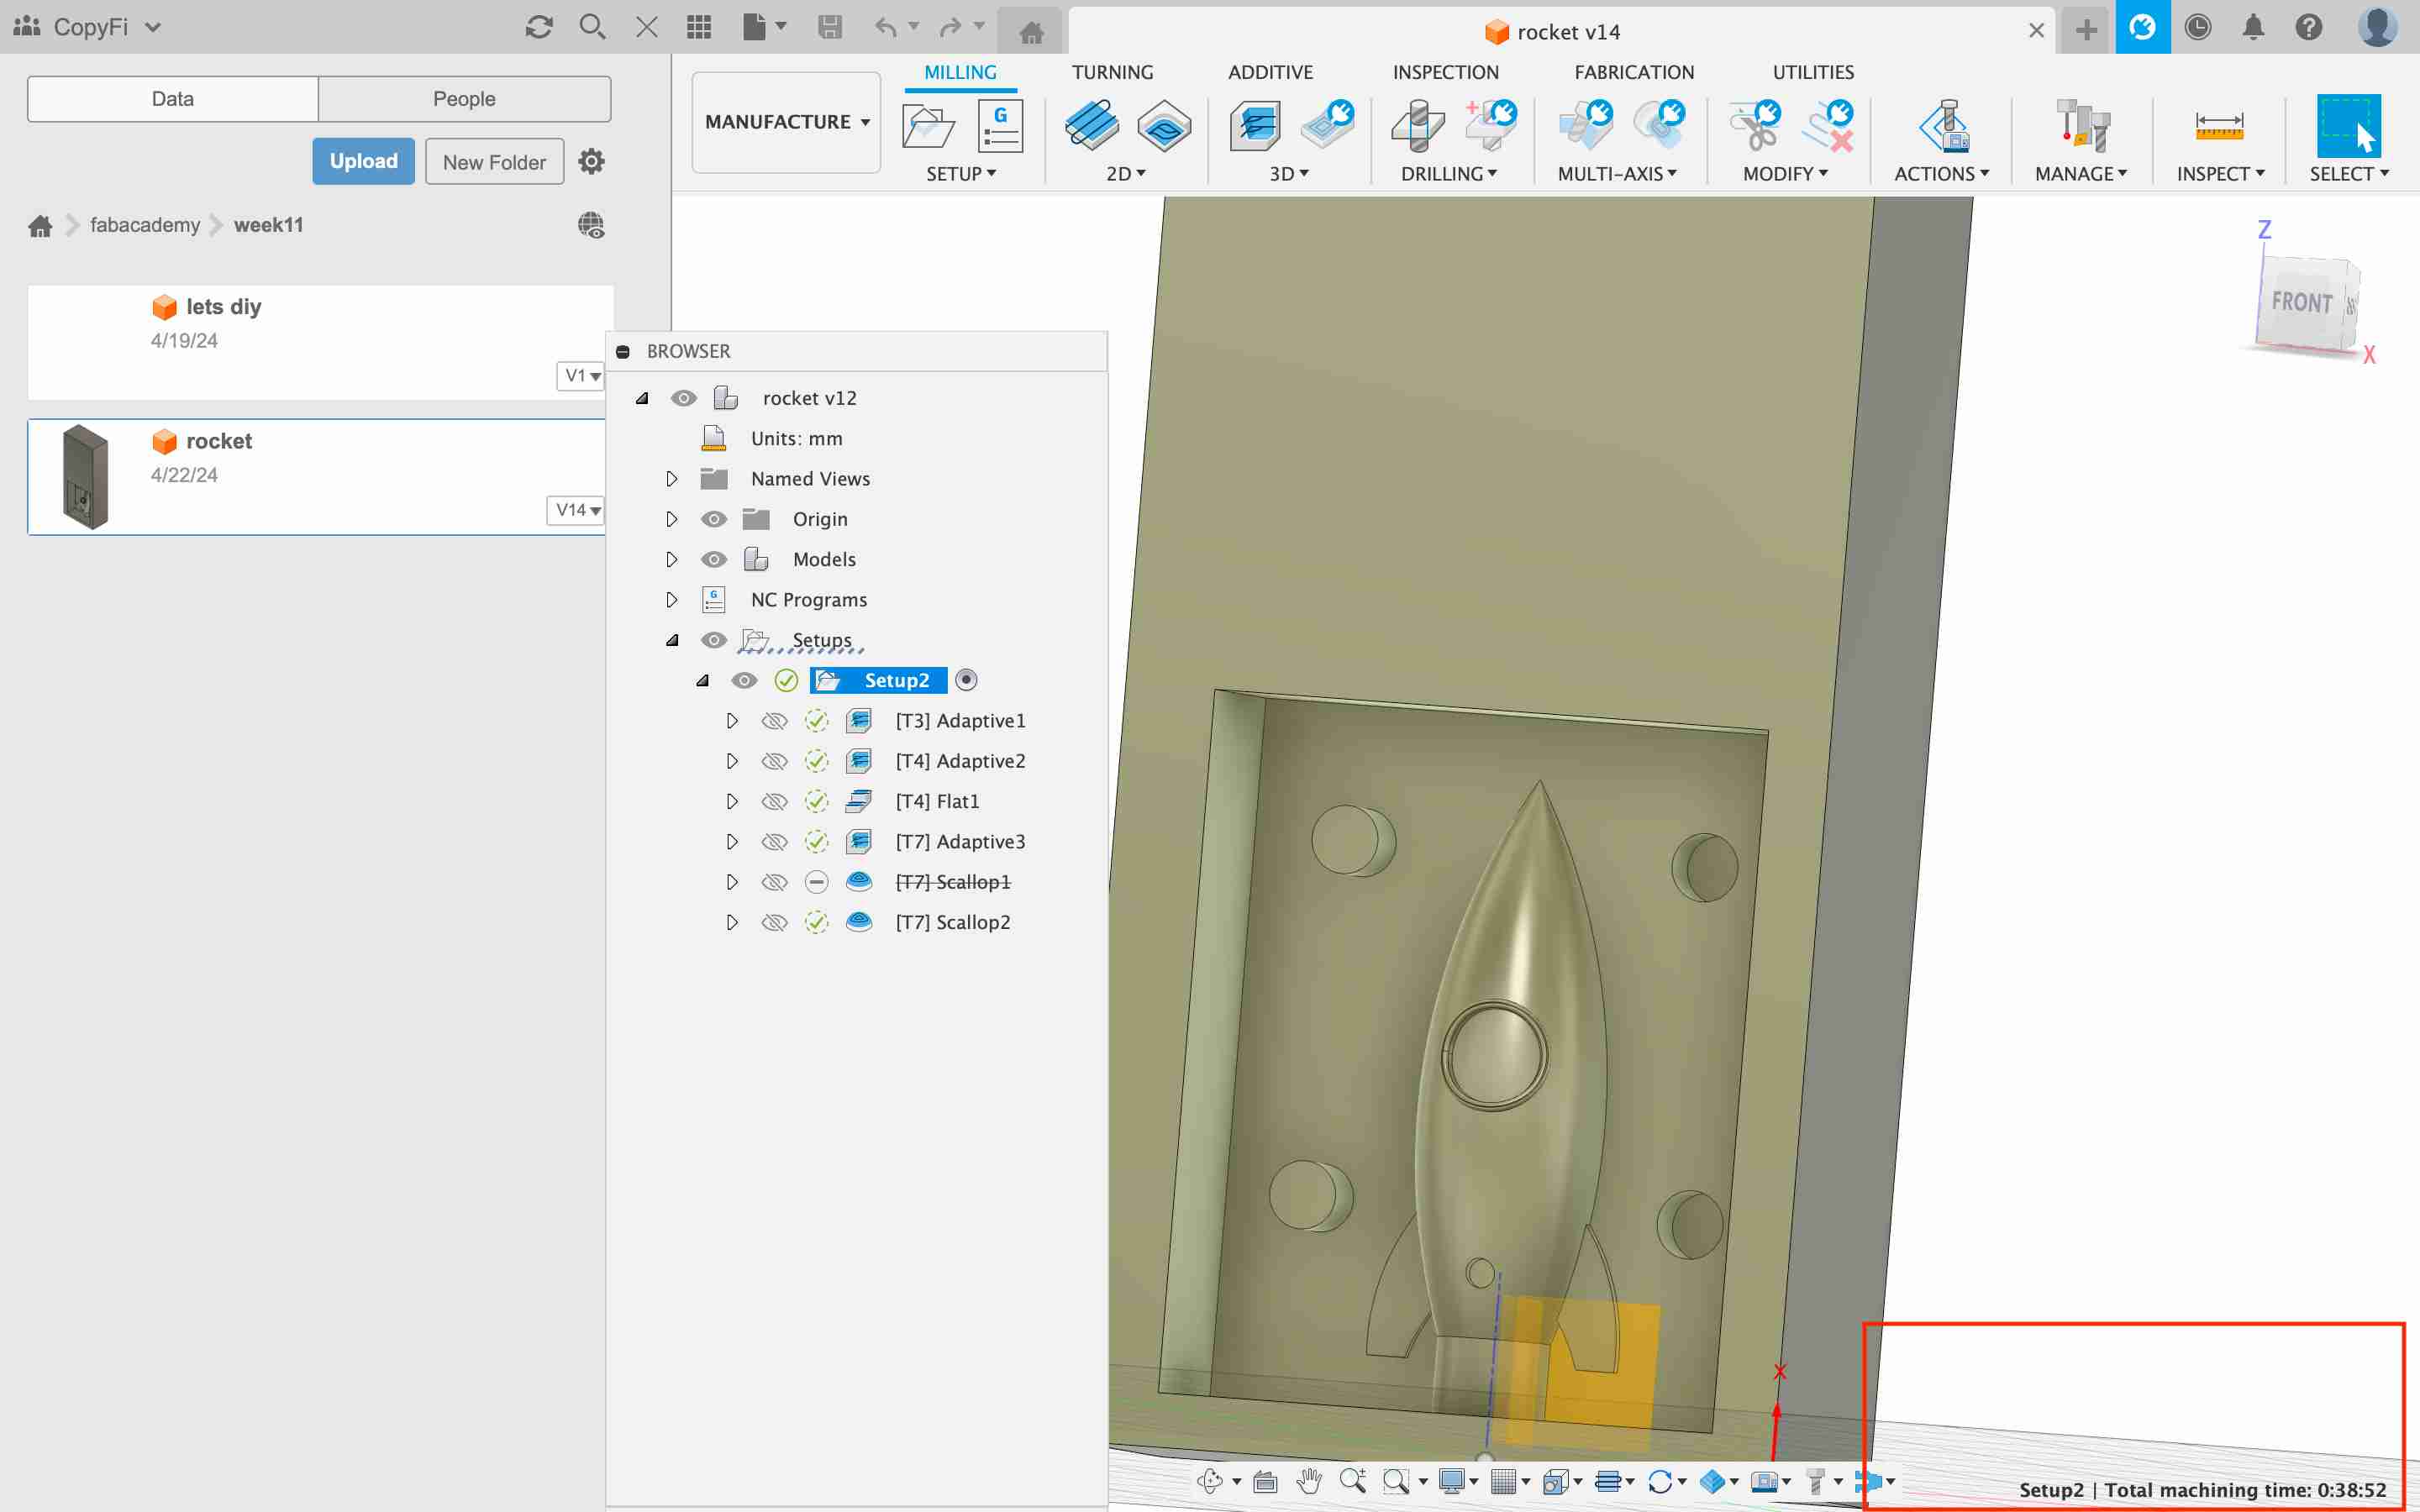The width and height of the screenshot is (2420, 1512).
Task: Open the CopyFi team switcher
Action: point(88,27)
